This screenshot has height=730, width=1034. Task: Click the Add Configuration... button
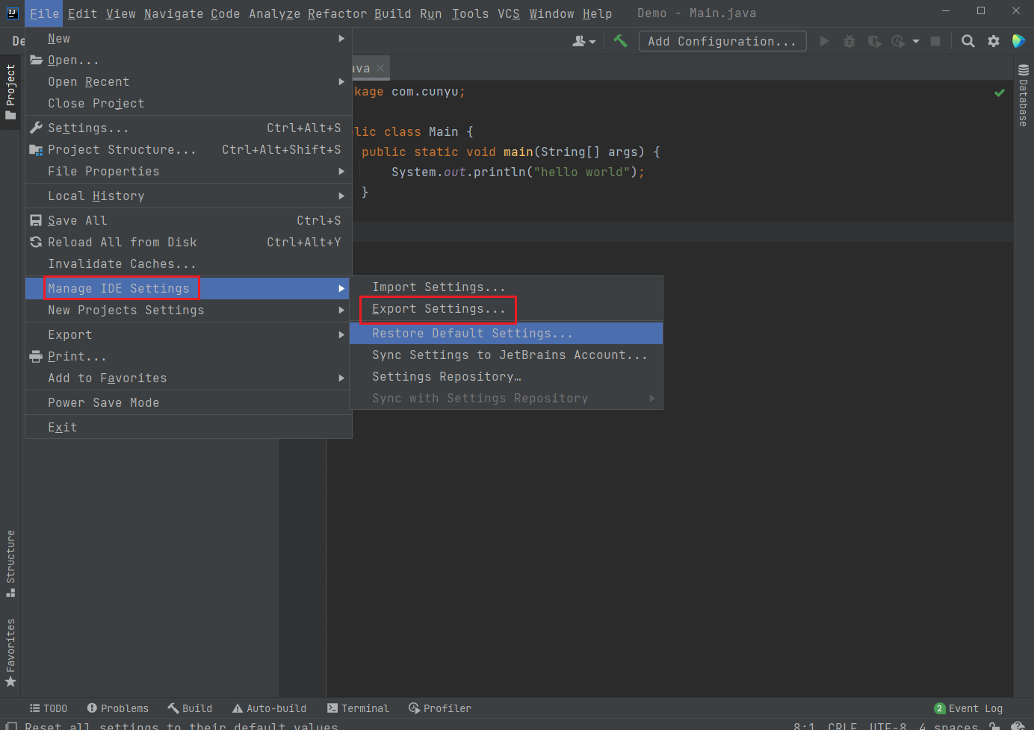[722, 41]
